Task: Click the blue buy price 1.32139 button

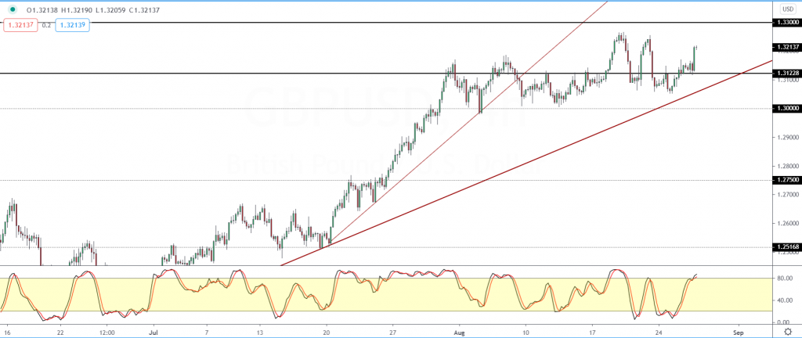Action: 73,25
